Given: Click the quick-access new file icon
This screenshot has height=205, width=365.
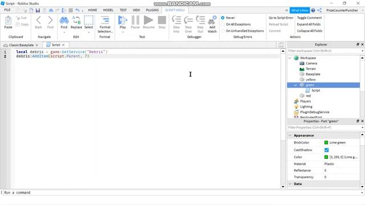Looking at the screenshot, I should click(x=31, y=10).
